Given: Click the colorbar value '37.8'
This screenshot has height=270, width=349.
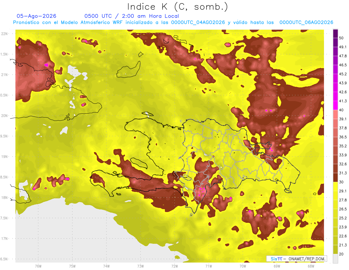Looking at the screenshot, I should pyautogui.click(x=343, y=128).
